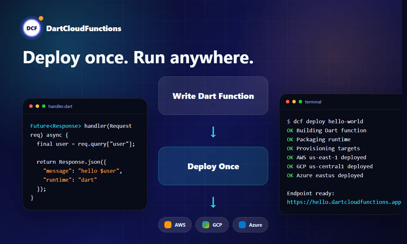Viewport: 407px width, 244px height.
Task: Click green maximize dot on handler.dart window
Action: tap(44, 106)
